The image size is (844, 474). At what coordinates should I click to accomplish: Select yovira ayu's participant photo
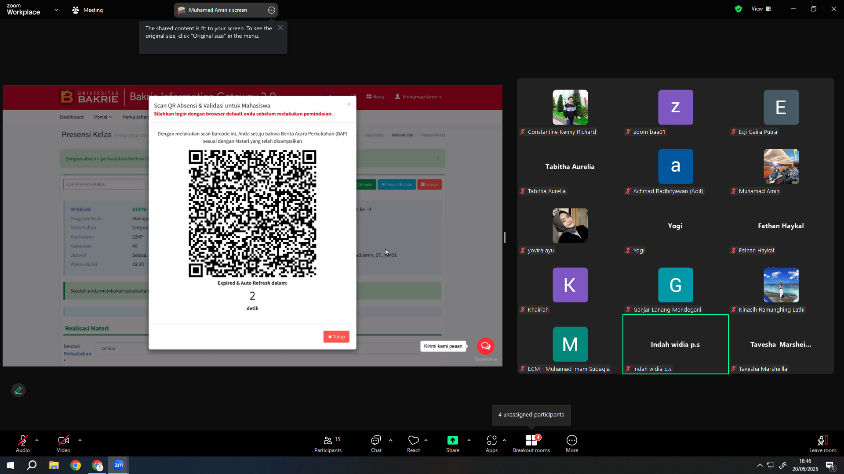point(570,226)
